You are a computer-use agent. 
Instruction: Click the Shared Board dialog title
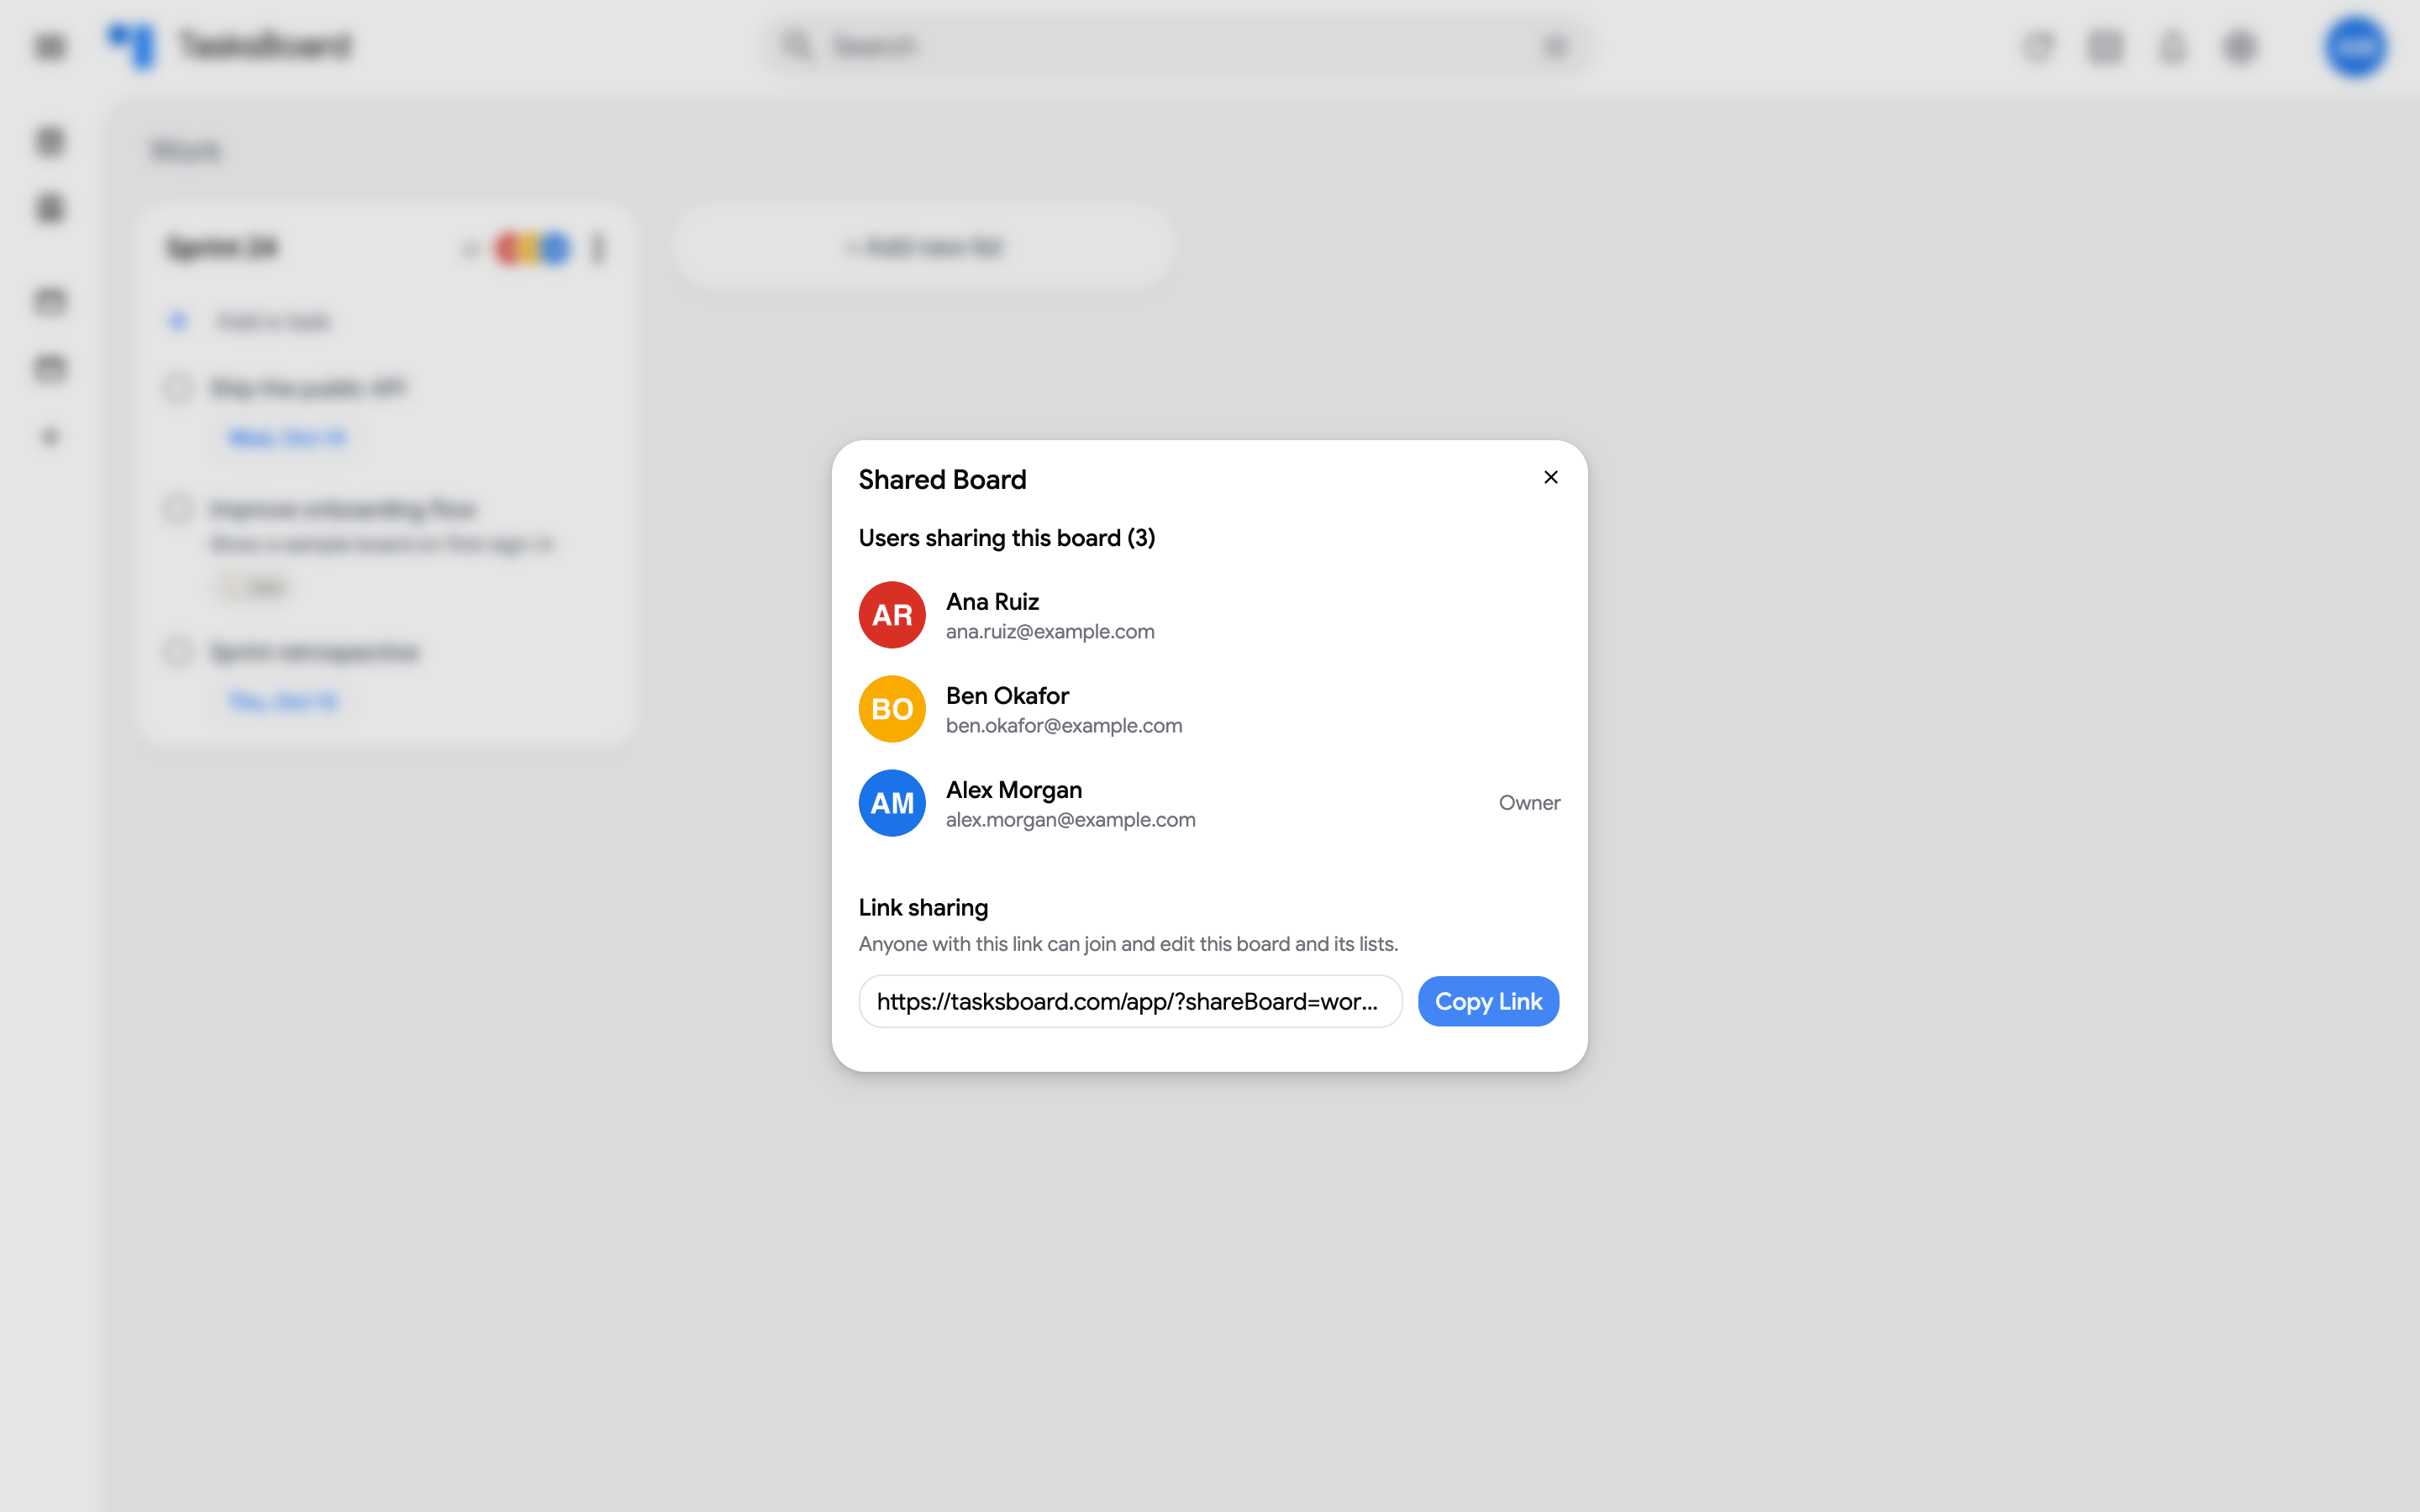pyautogui.click(x=942, y=480)
